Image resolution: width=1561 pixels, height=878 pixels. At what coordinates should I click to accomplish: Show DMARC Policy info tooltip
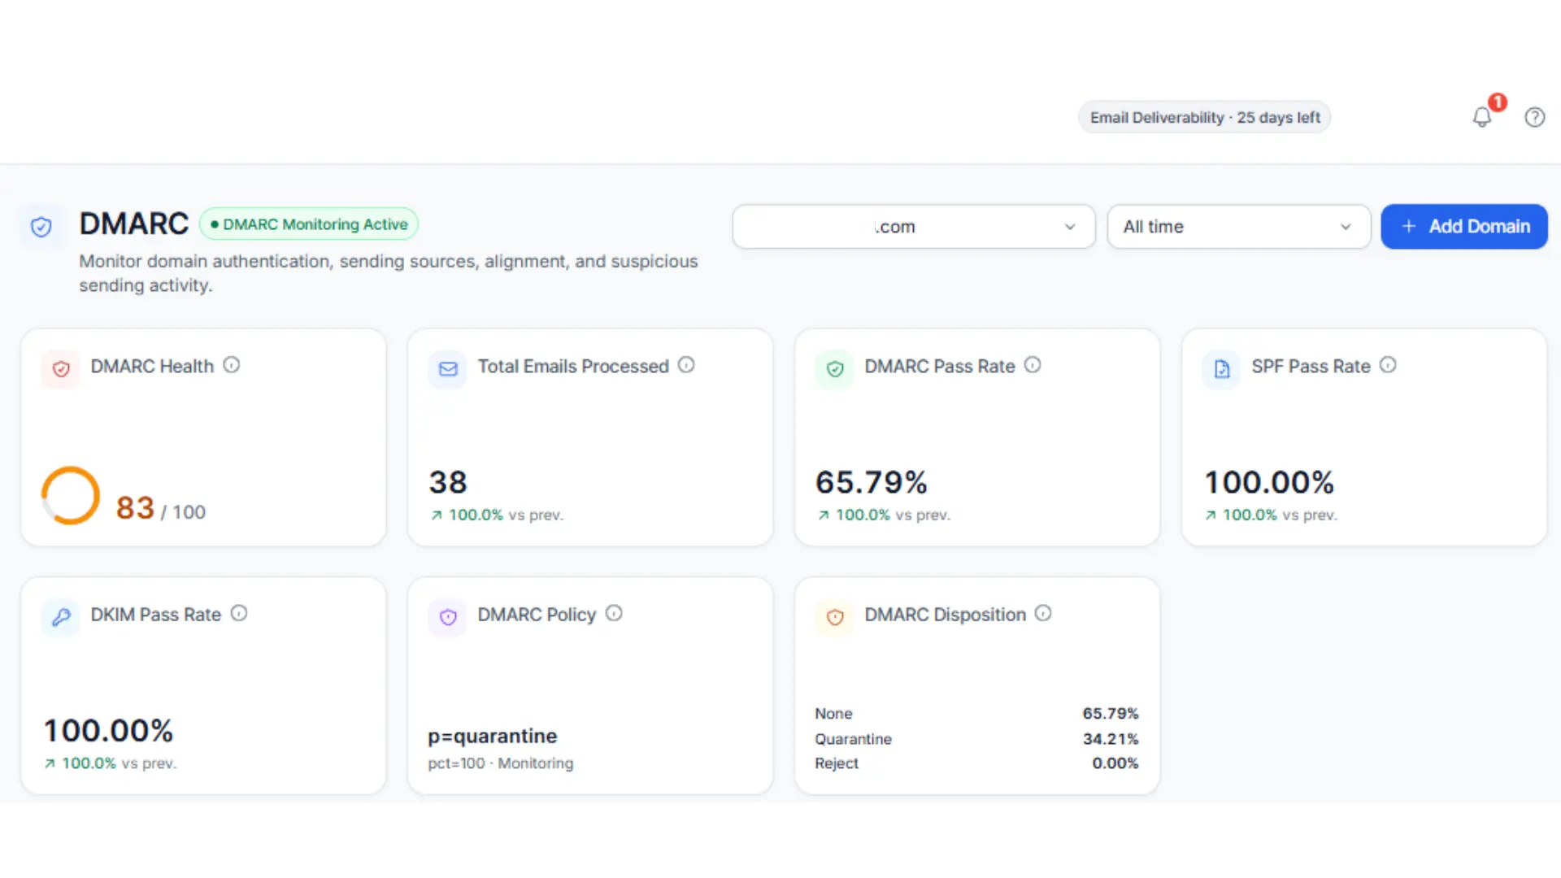click(614, 613)
